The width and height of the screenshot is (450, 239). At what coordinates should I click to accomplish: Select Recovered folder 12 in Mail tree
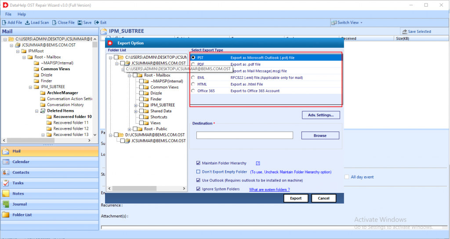pyautogui.click(x=71, y=129)
